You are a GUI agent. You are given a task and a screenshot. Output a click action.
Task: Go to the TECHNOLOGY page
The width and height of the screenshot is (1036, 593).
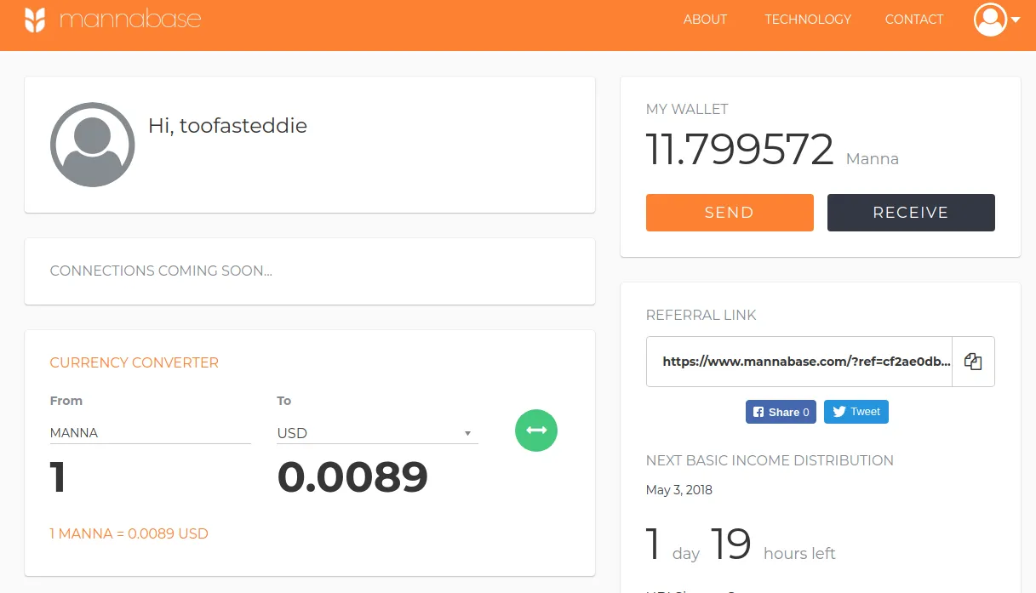click(808, 20)
